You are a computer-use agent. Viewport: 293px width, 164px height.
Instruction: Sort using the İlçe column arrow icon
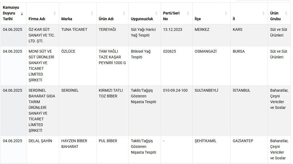point(226,13)
